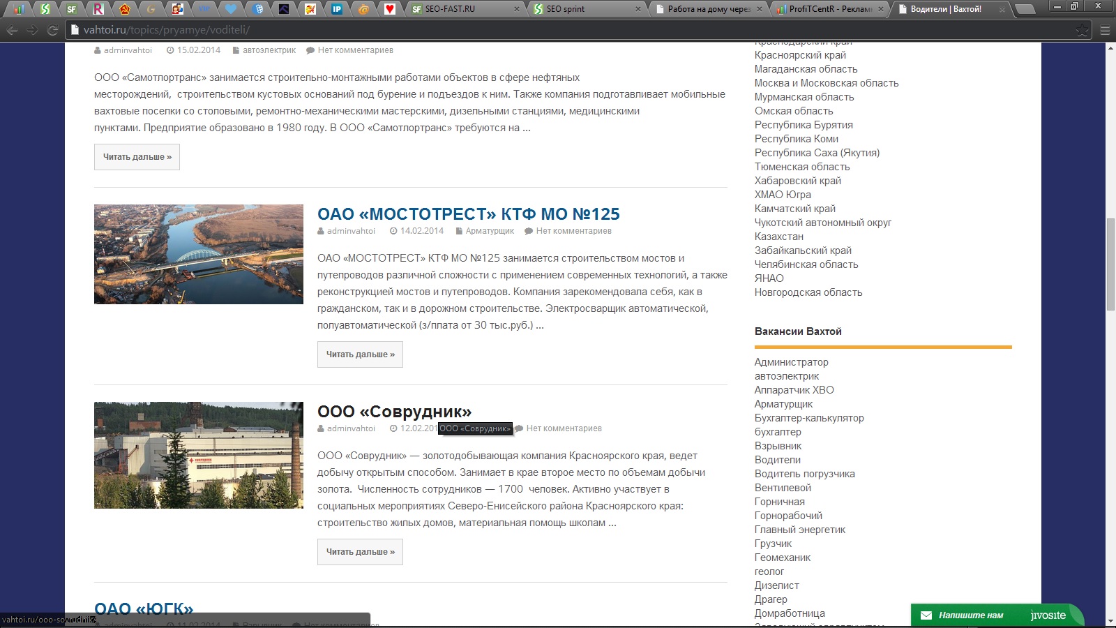1116x628 pixels.
Task: Switch to the pinned blue globe tab
Action: pyautogui.click(x=257, y=9)
